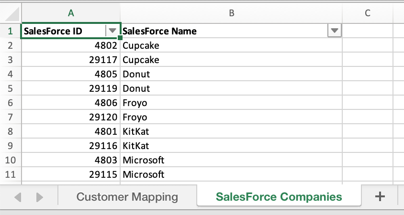Click the green fill handle of cell A1
Screen dimensions: 404x215
point(120,38)
